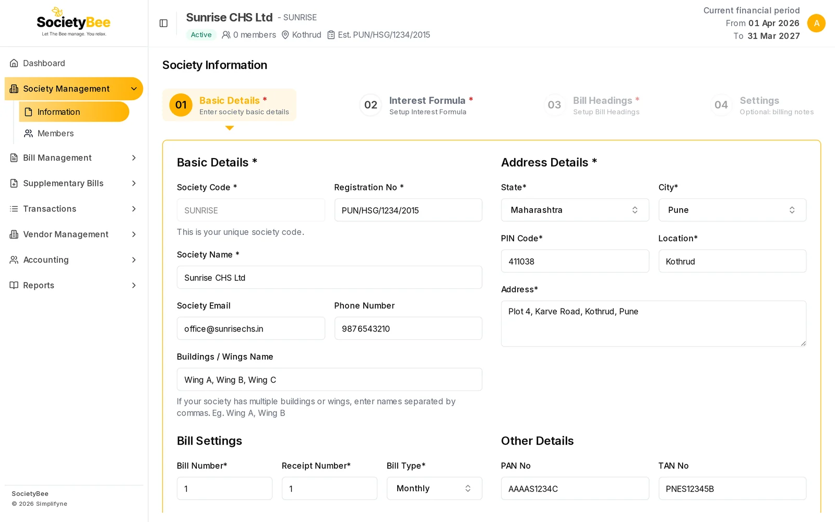Open the State dropdown showing Maharashtra

pos(575,210)
